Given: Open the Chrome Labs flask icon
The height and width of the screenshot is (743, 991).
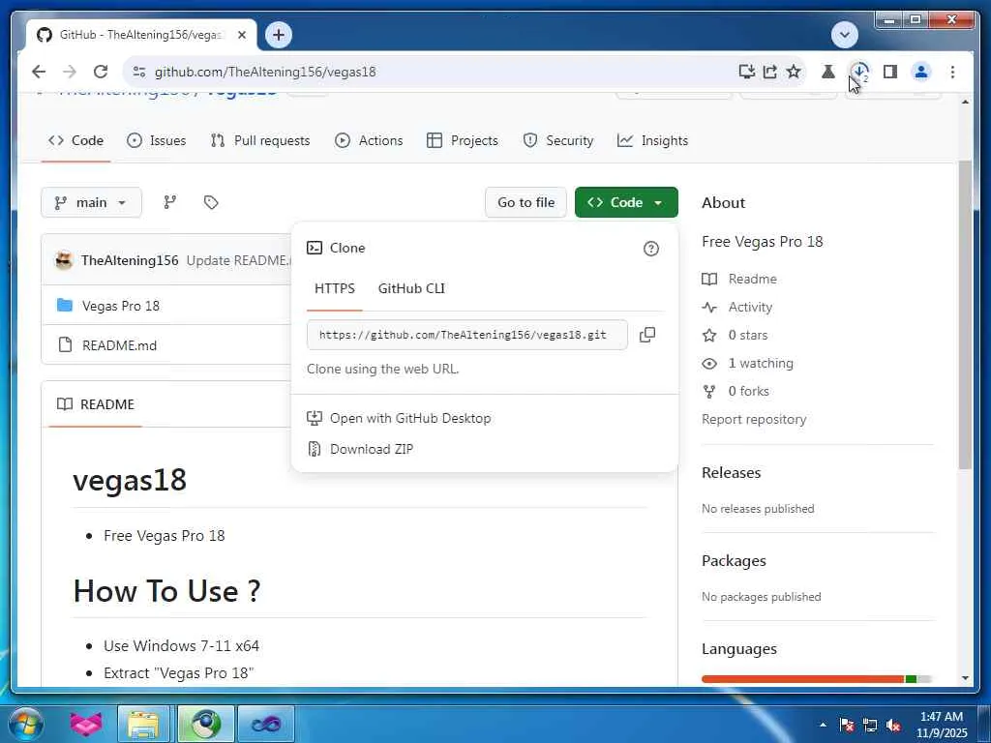Looking at the screenshot, I should [828, 72].
